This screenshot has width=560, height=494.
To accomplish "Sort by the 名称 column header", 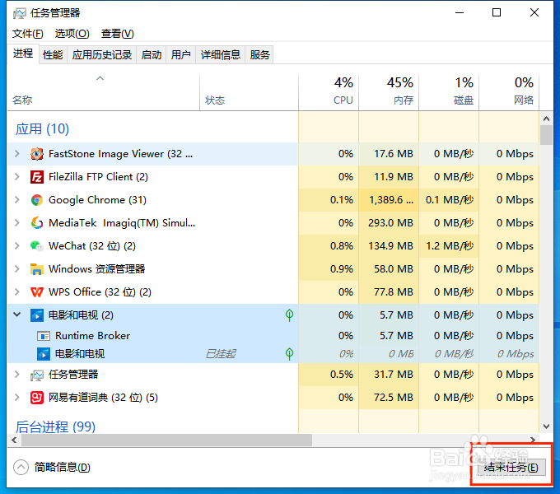I will [x=103, y=93].
